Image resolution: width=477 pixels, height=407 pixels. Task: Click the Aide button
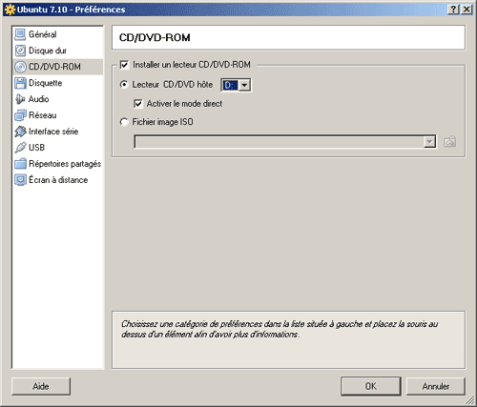[41, 386]
